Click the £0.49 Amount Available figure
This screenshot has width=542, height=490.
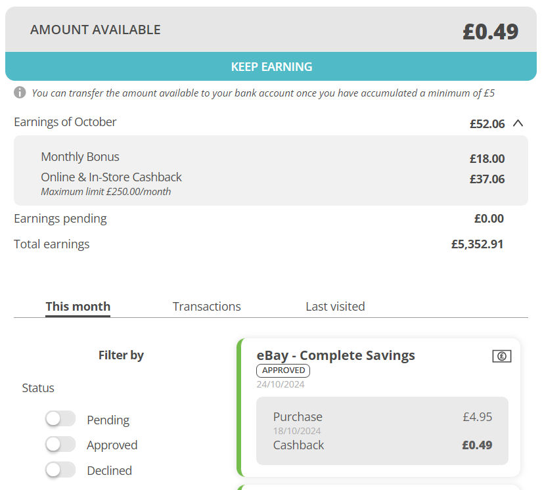tap(491, 32)
